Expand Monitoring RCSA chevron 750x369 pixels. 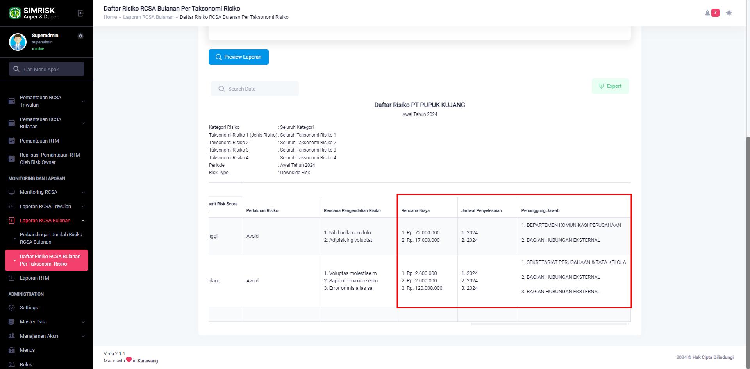click(83, 192)
